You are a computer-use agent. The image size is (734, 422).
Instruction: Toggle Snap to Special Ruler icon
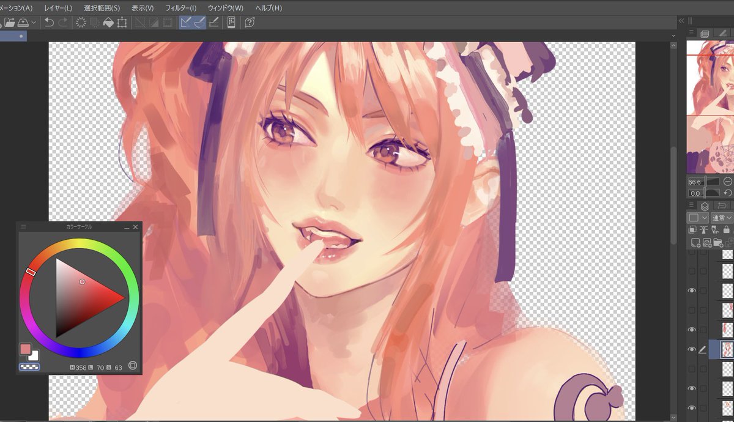200,23
